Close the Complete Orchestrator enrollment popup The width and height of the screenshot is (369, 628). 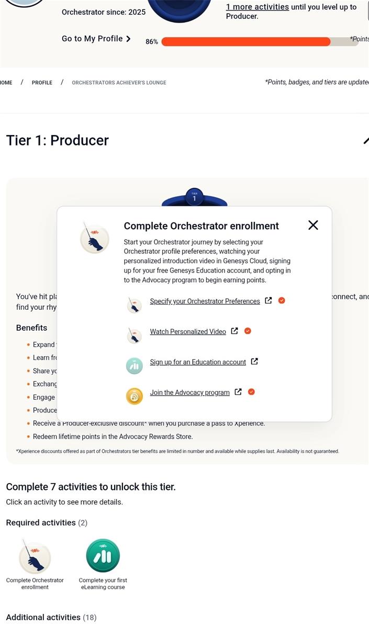pyautogui.click(x=313, y=225)
